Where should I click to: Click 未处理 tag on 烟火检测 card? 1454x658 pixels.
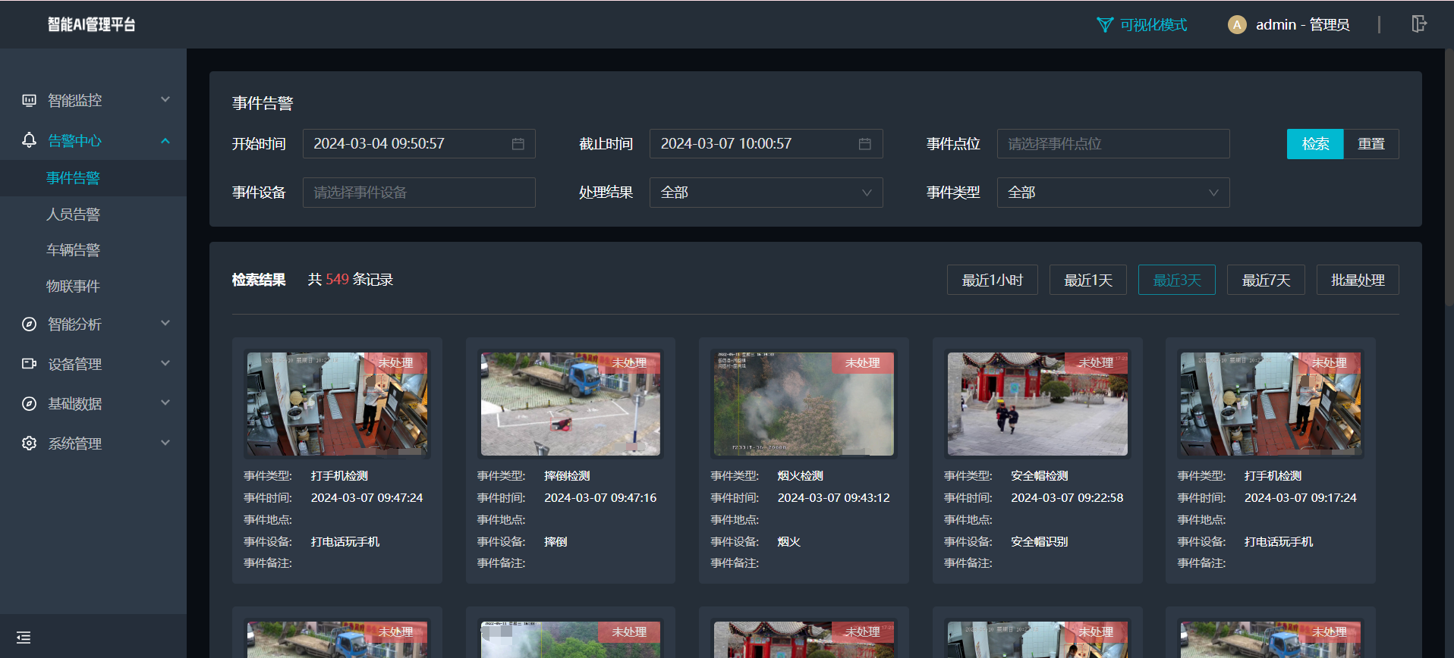pos(863,363)
